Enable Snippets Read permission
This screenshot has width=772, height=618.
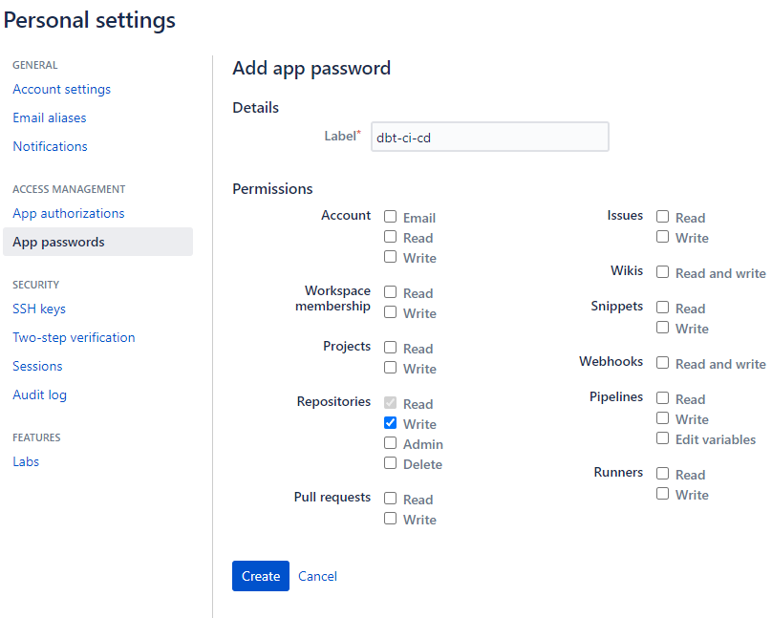point(663,308)
